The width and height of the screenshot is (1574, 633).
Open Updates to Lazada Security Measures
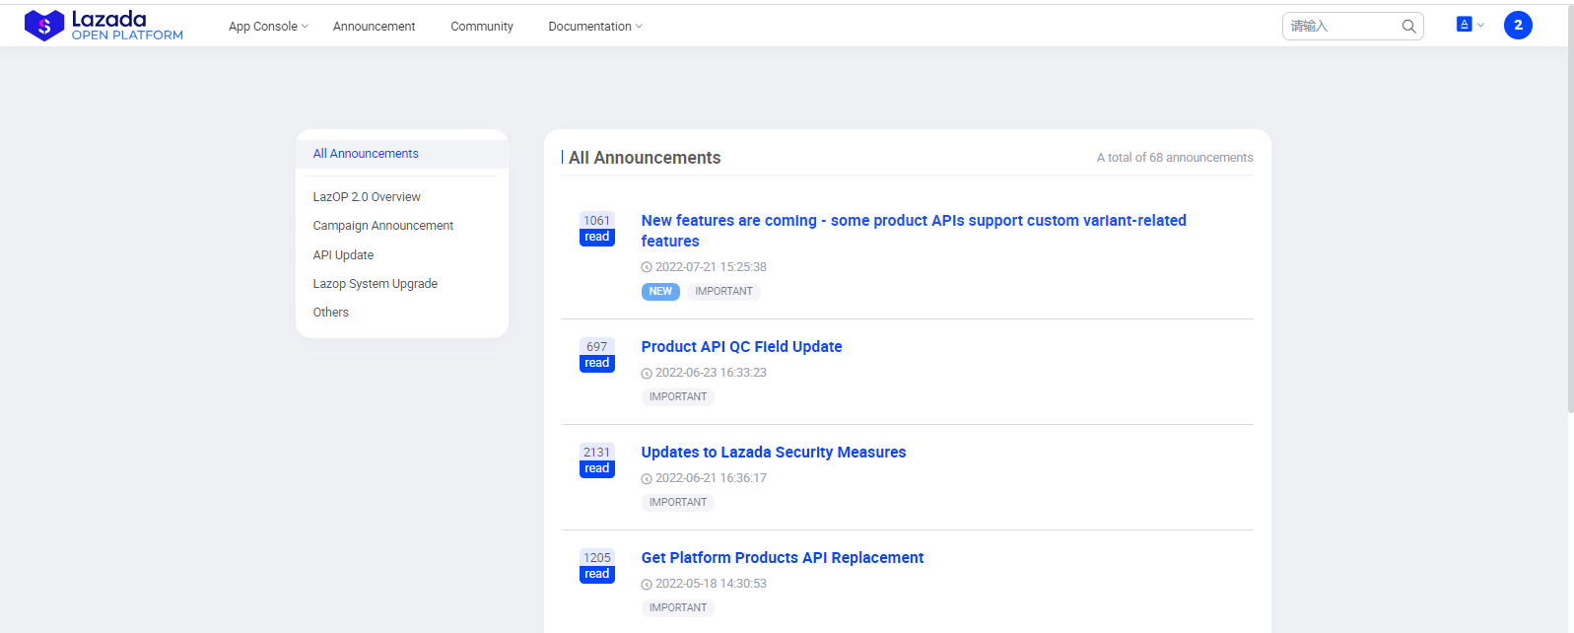pos(773,453)
